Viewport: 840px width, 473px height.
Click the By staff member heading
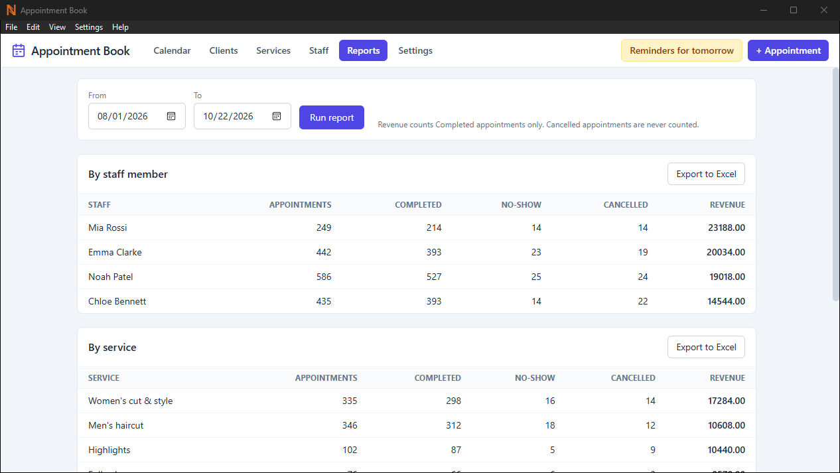click(x=128, y=174)
